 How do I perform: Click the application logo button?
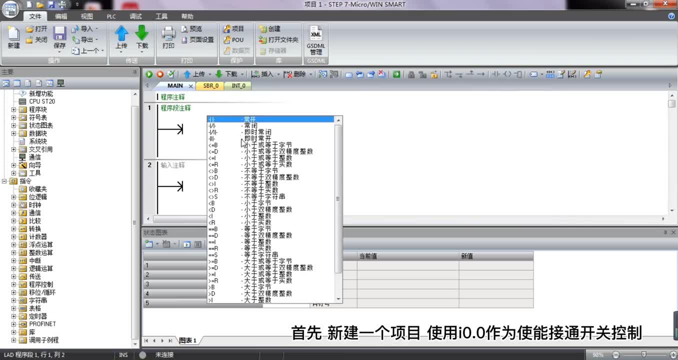(11, 8)
